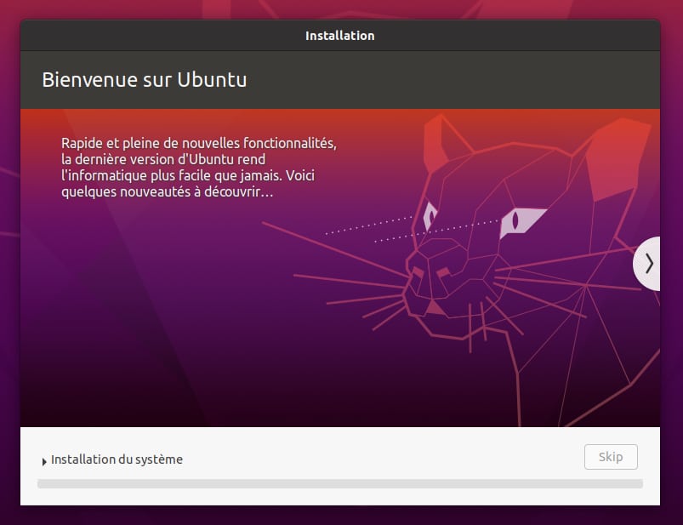Click the white panel area left of Skip
Viewport: 683px width, 525px height.
[x=383, y=458]
